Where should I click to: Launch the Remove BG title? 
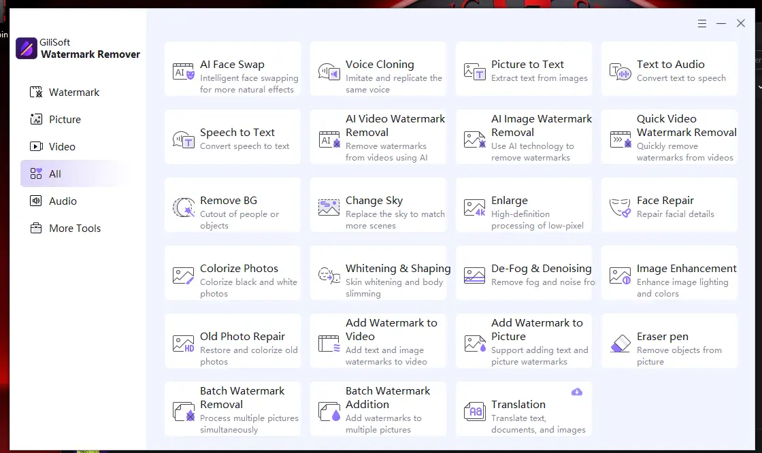[x=229, y=200]
